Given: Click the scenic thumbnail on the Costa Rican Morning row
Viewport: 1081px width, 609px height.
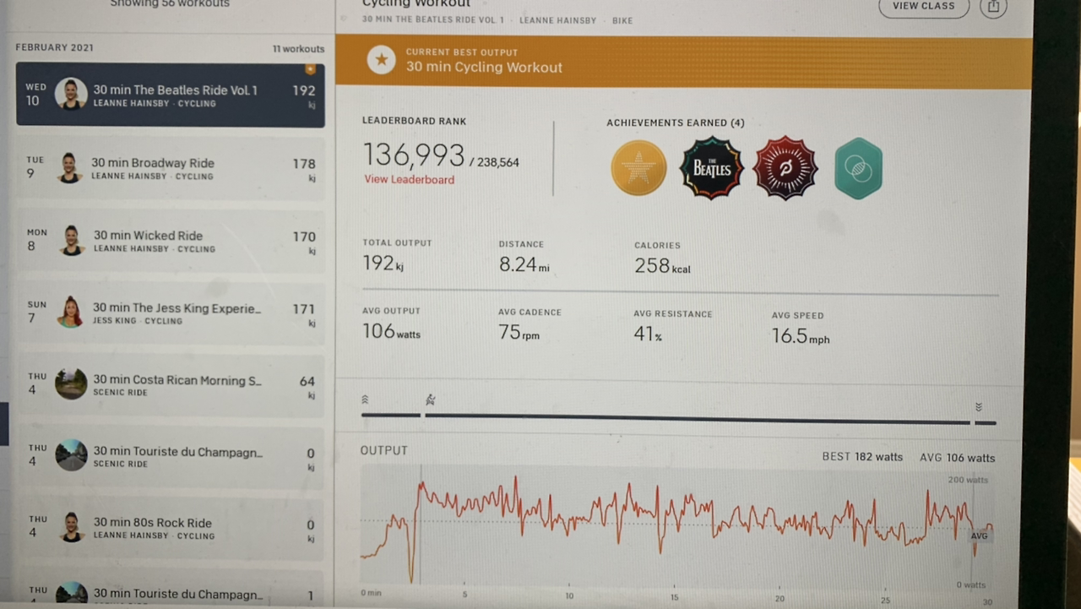Looking at the screenshot, I should 71,383.
